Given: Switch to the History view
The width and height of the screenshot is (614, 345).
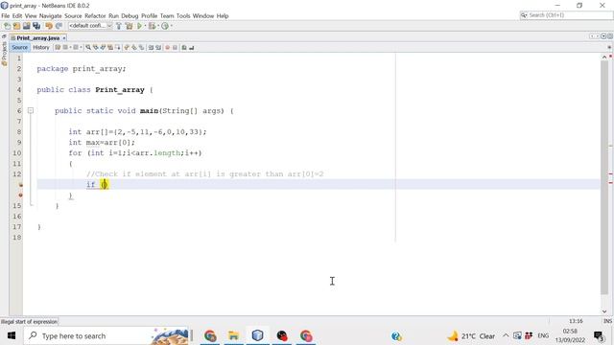Looking at the screenshot, I should pyautogui.click(x=41, y=47).
